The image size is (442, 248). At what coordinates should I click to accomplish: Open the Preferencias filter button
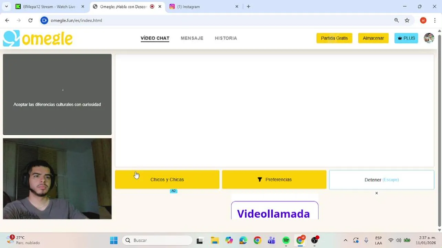tap(274, 179)
